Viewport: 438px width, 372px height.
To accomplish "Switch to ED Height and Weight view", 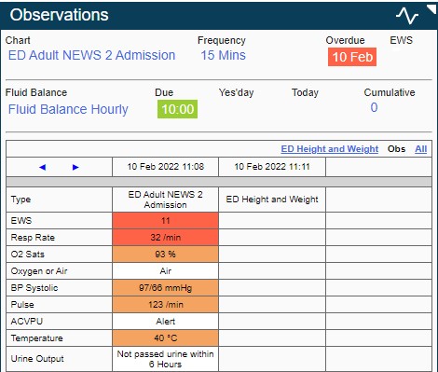I will [x=330, y=149].
